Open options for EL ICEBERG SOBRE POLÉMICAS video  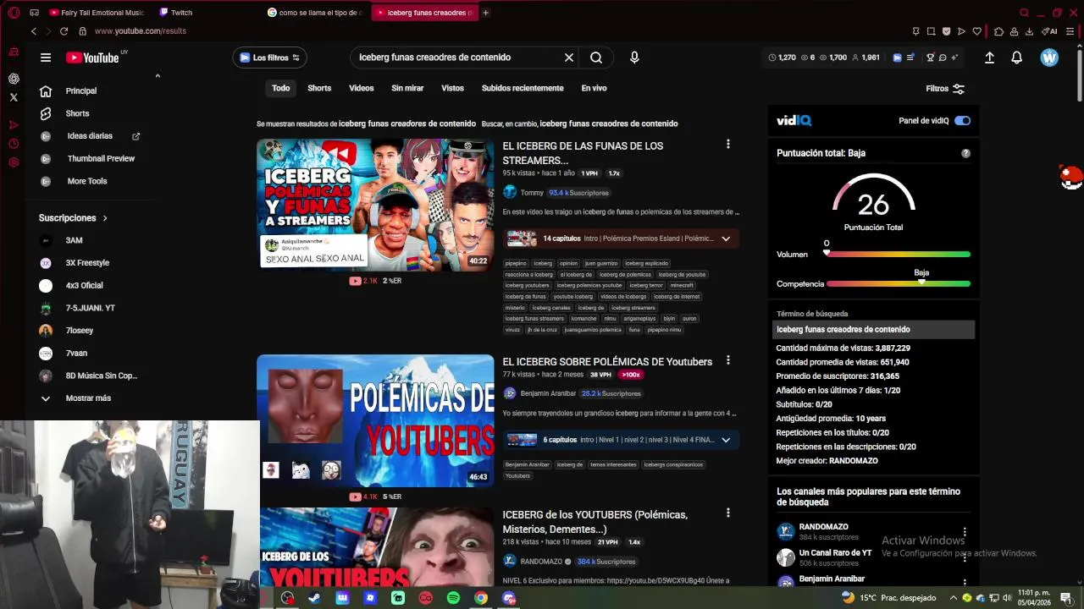click(727, 360)
